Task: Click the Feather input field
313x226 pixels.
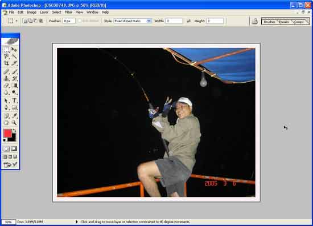Action: [69, 21]
